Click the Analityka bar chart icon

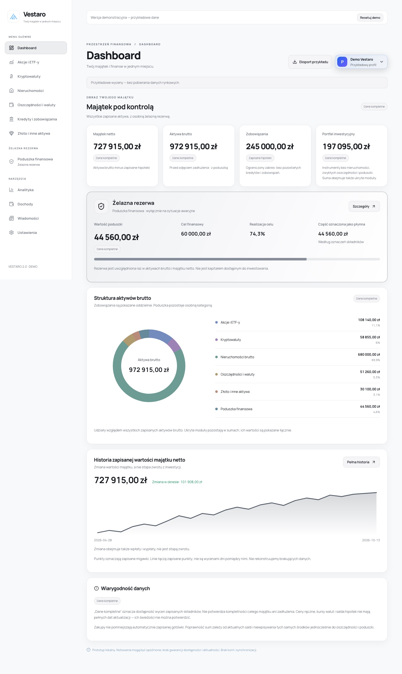click(11, 190)
